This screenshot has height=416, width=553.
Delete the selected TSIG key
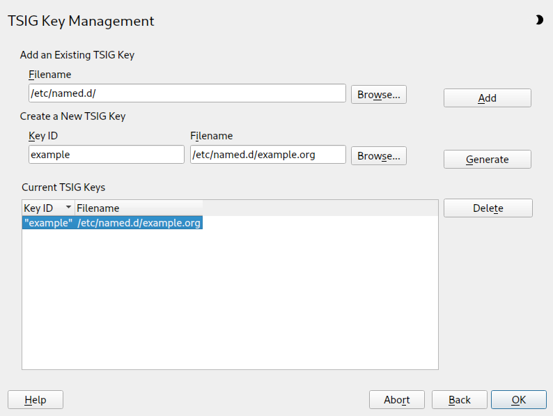pyautogui.click(x=488, y=208)
